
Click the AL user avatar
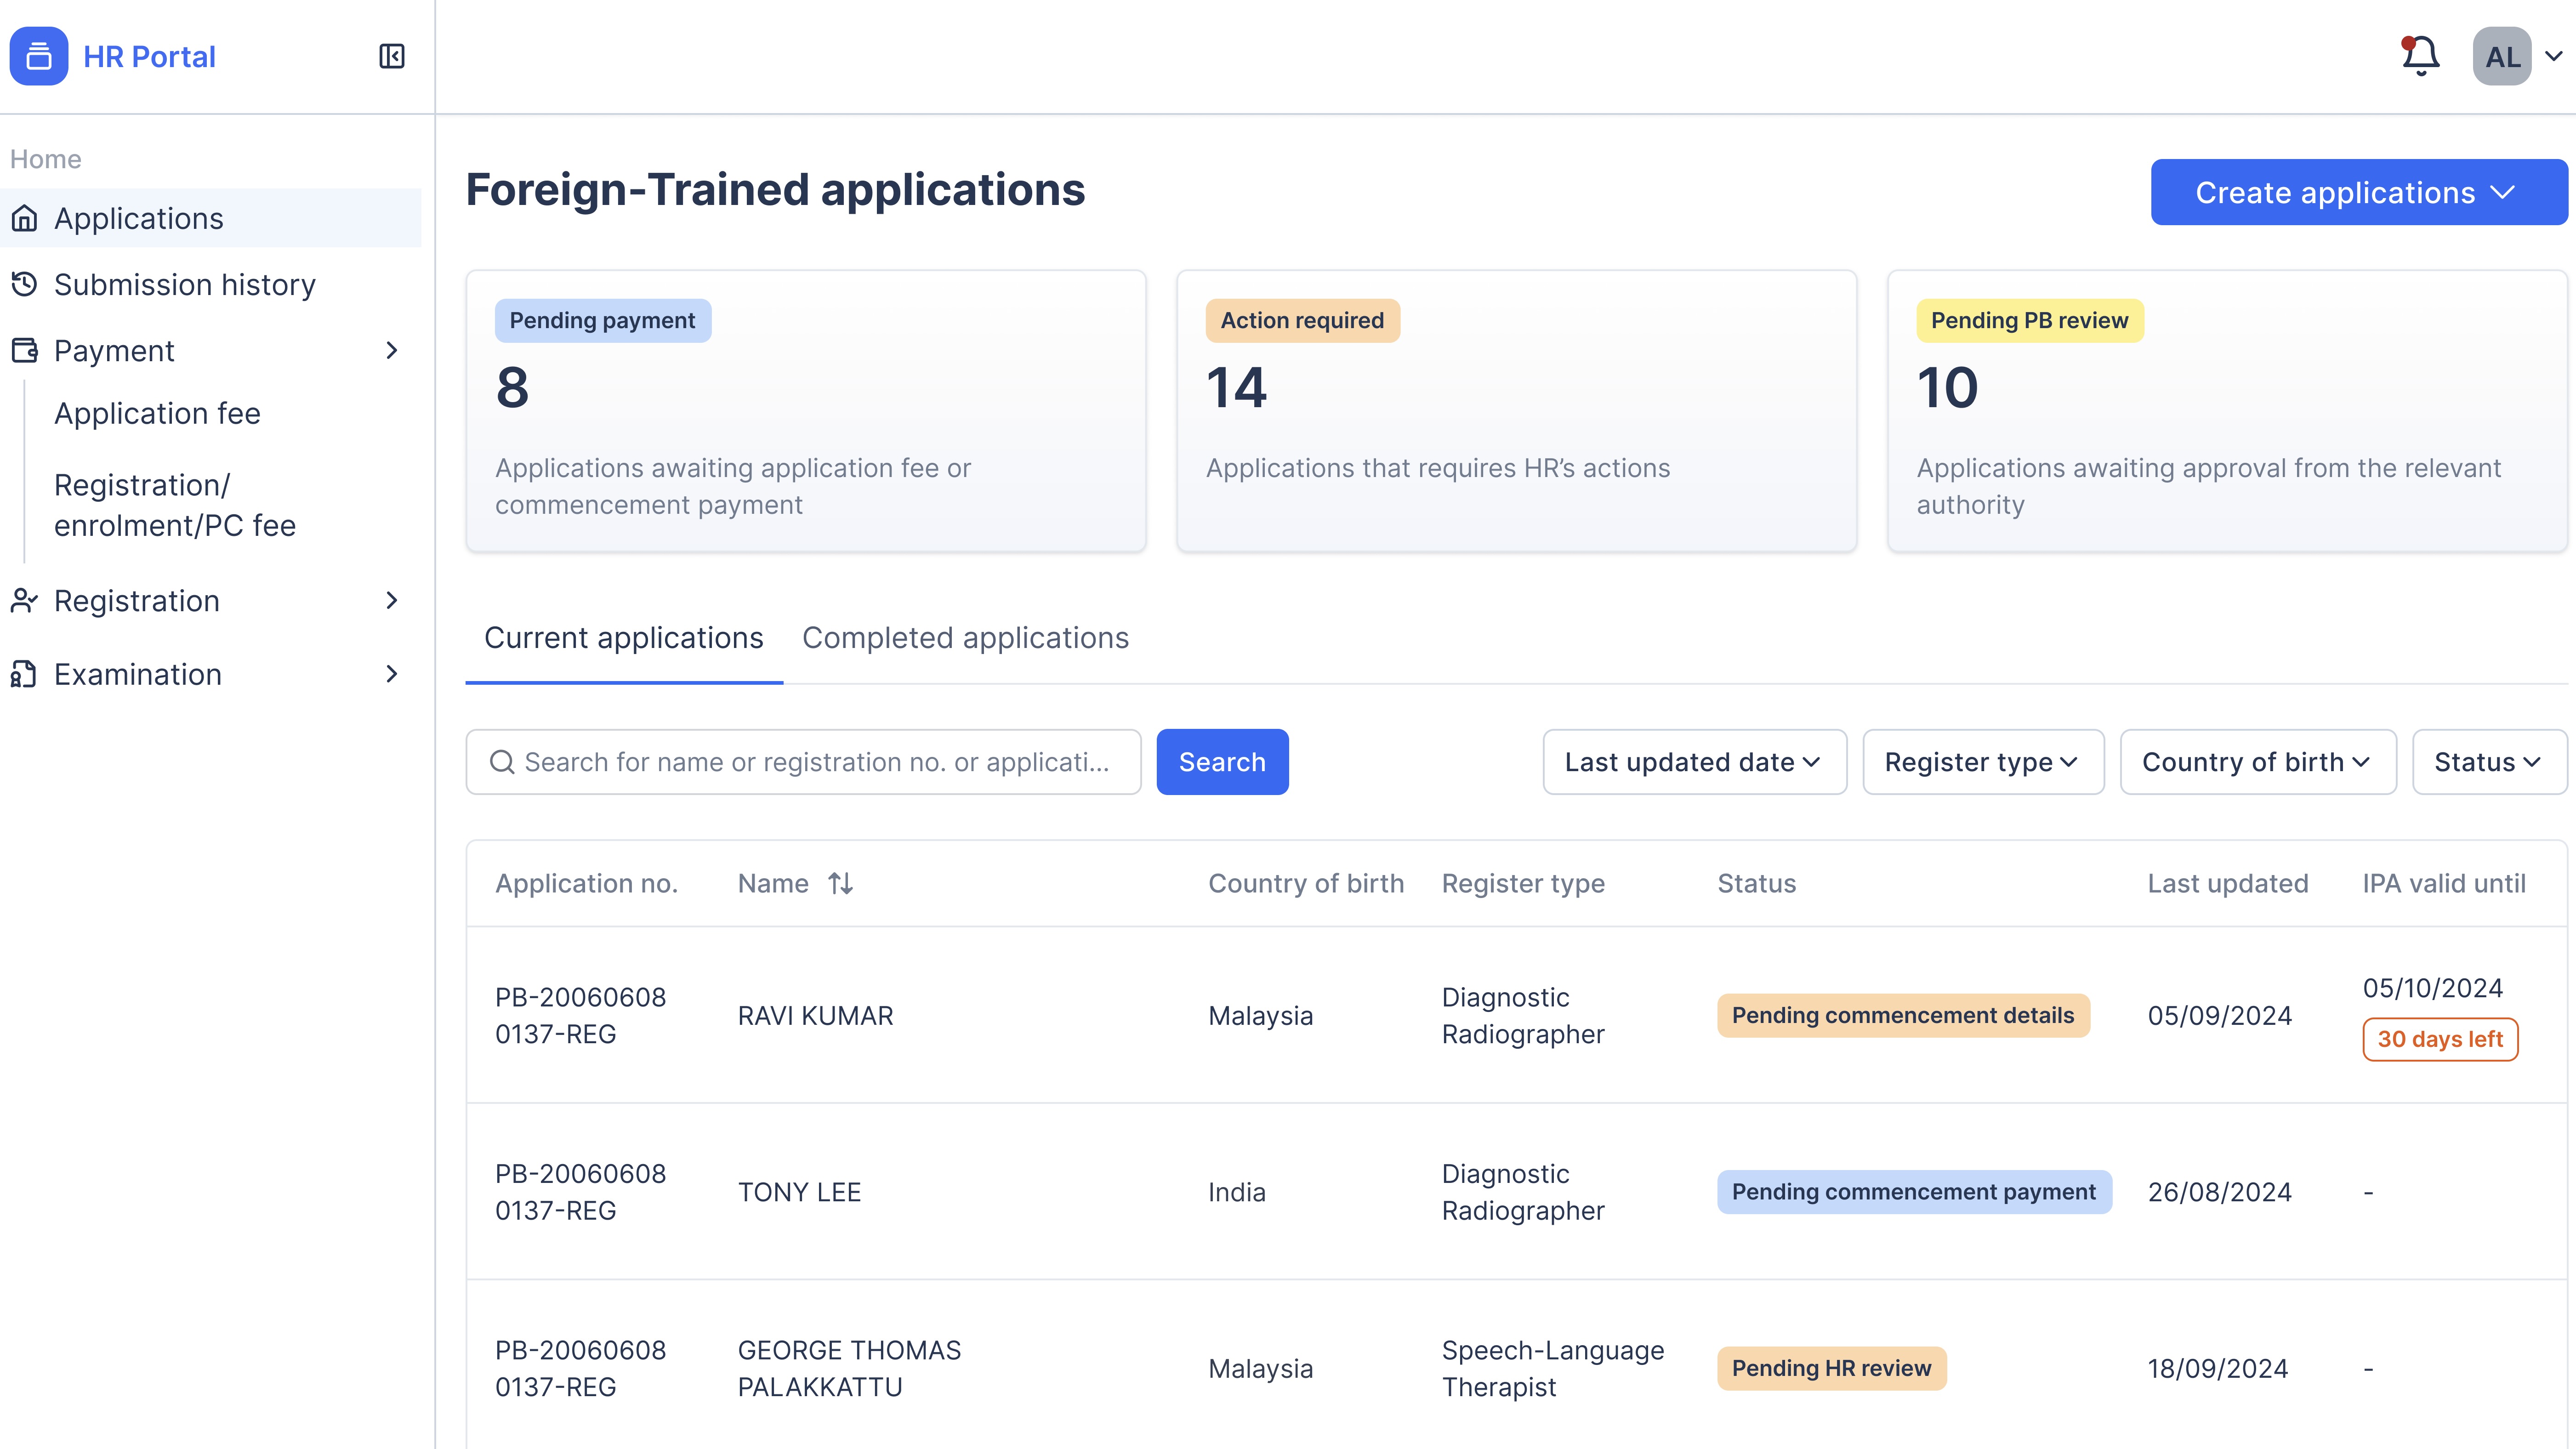pyautogui.click(x=2502, y=56)
